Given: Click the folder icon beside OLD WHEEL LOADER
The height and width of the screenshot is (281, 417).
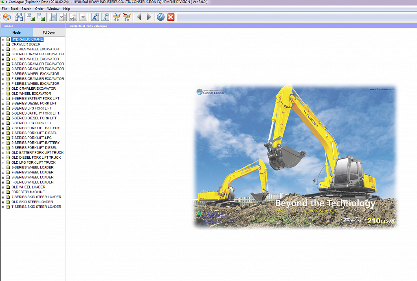Looking at the screenshot, I should click(8, 187).
